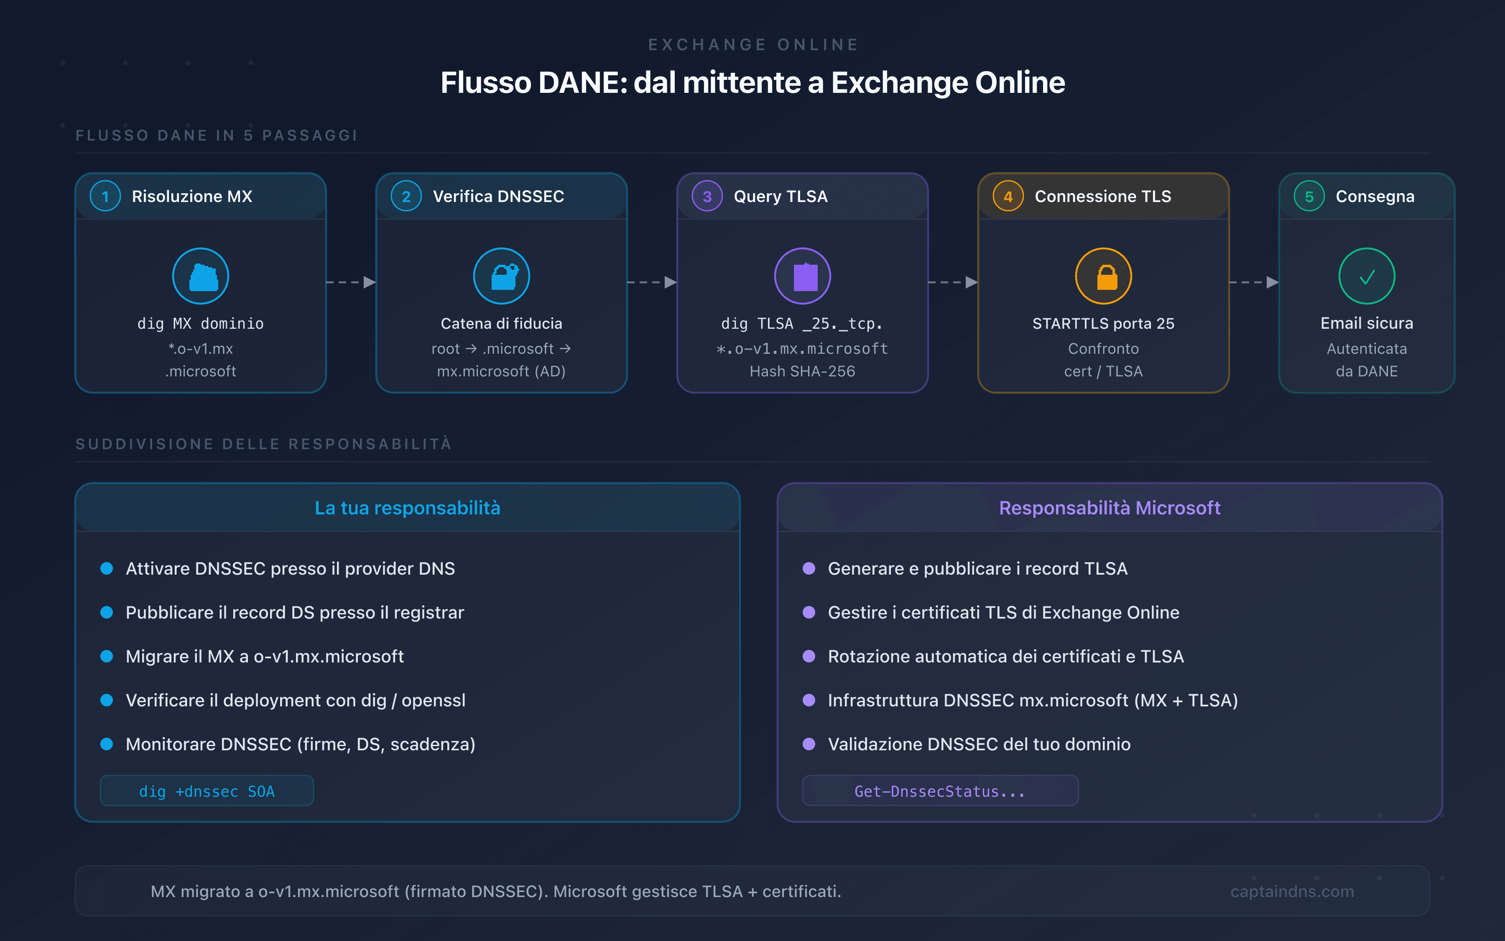Toggle the bullet next to Generare e pubblicare i record TLSA
This screenshot has height=941, width=1505.
pyautogui.click(x=810, y=568)
